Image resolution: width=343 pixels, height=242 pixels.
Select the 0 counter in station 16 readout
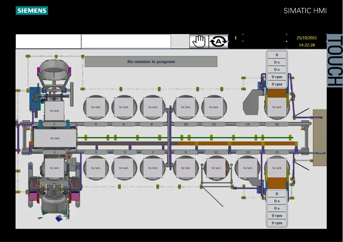[x=277, y=55]
